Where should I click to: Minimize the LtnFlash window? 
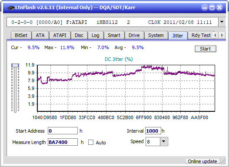click(x=205, y=7)
